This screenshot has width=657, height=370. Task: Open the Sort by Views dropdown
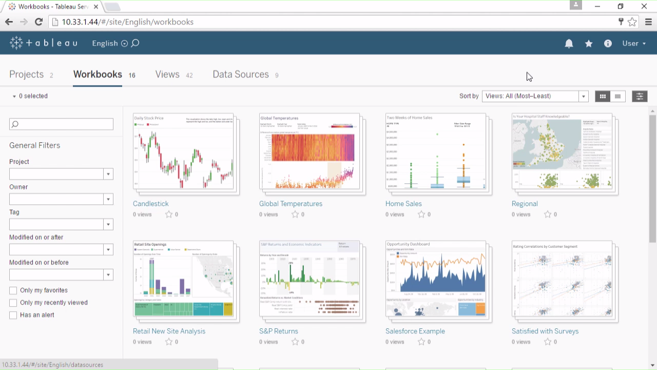(x=583, y=96)
